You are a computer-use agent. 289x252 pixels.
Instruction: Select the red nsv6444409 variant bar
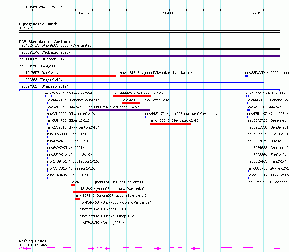[x=132, y=96]
